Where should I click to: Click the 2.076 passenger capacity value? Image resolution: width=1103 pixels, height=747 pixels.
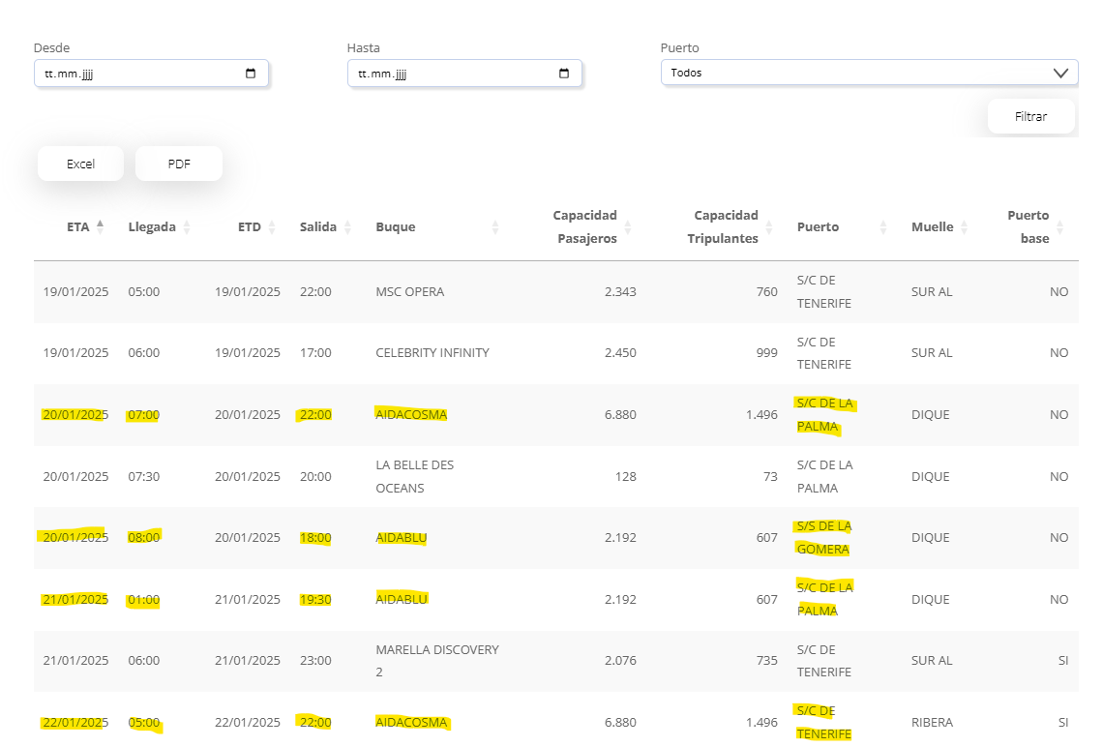pyautogui.click(x=620, y=661)
